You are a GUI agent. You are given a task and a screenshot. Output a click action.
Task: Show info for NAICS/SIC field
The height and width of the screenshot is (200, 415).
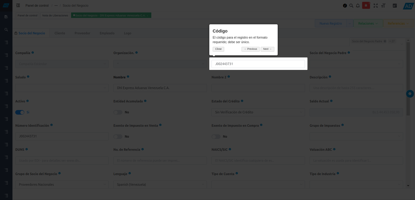pyautogui.click(x=230, y=149)
